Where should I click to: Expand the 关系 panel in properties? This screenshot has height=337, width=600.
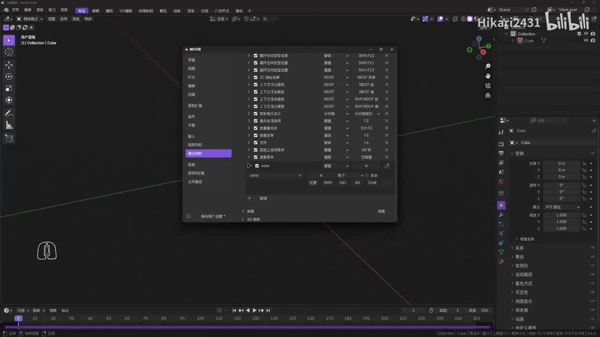tap(519, 248)
